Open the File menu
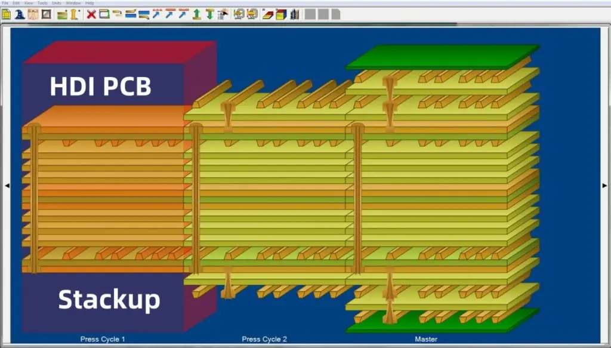 pos(5,2)
